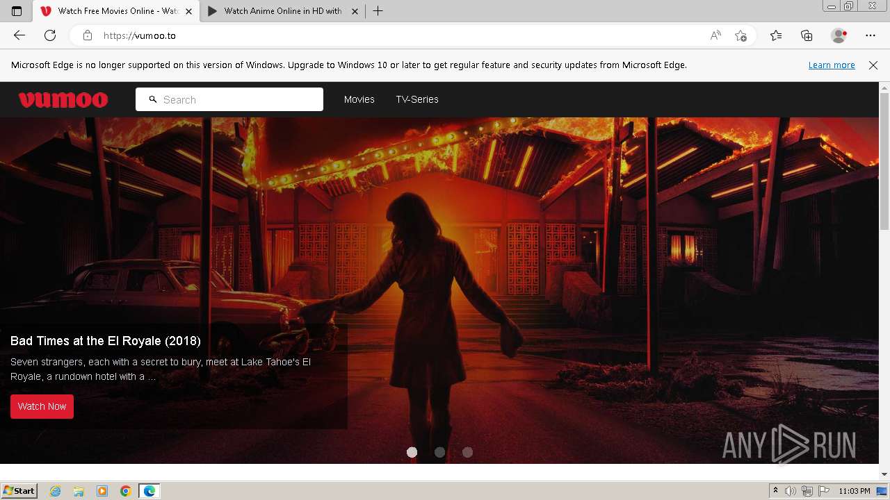Open File Explorer from taskbar

click(79, 491)
